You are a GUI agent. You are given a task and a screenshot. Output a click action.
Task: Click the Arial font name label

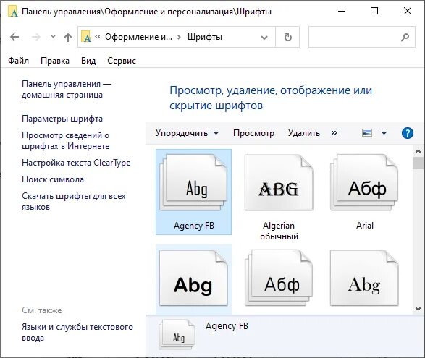pos(365,226)
